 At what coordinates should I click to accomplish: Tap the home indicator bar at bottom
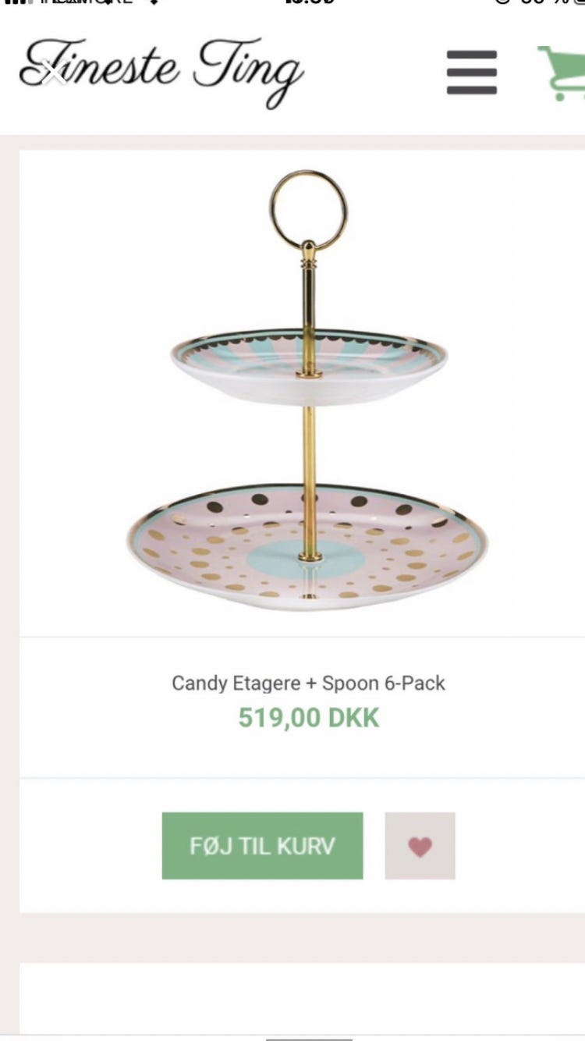click(x=308, y=1038)
